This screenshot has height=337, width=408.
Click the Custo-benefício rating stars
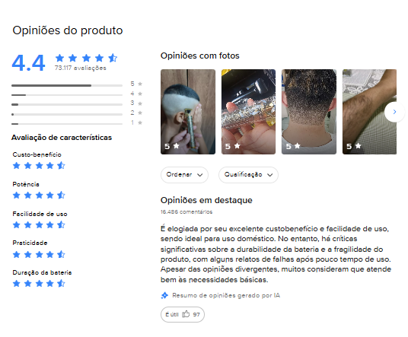point(39,165)
